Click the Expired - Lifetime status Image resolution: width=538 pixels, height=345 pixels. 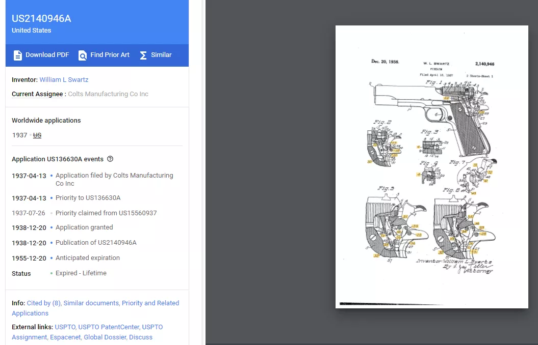point(81,273)
